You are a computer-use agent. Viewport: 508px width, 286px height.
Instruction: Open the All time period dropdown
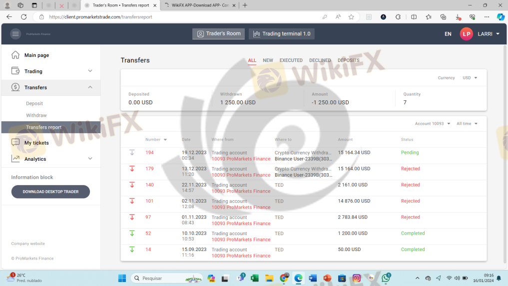[467, 123]
